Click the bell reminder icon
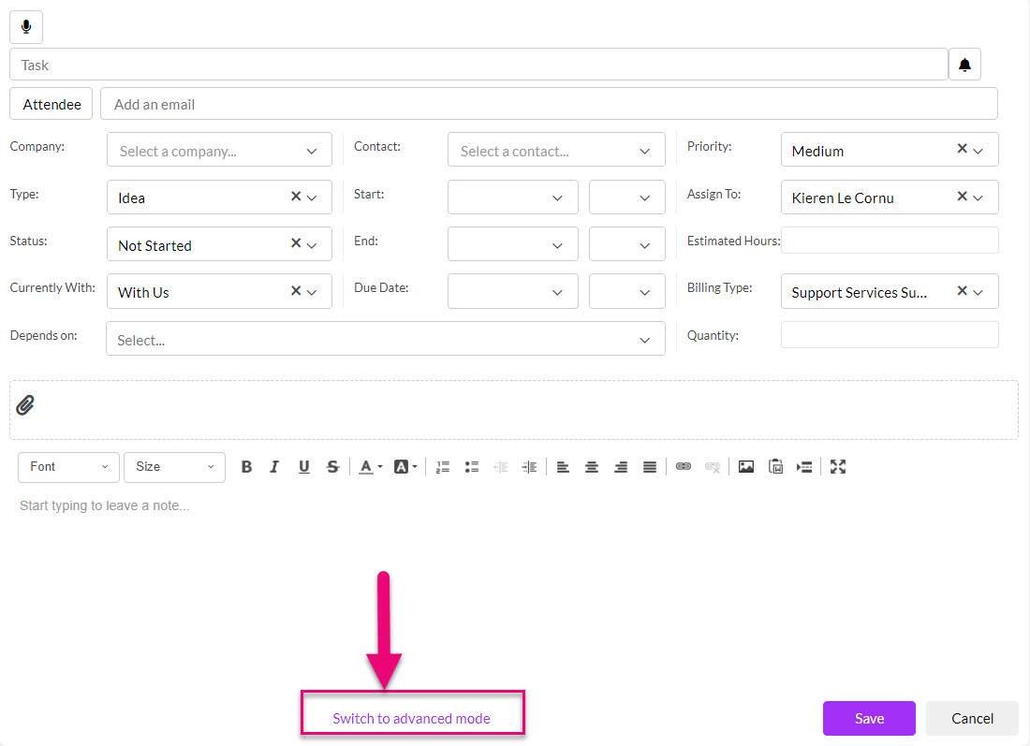Image resolution: width=1030 pixels, height=746 pixels. [x=964, y=66]
